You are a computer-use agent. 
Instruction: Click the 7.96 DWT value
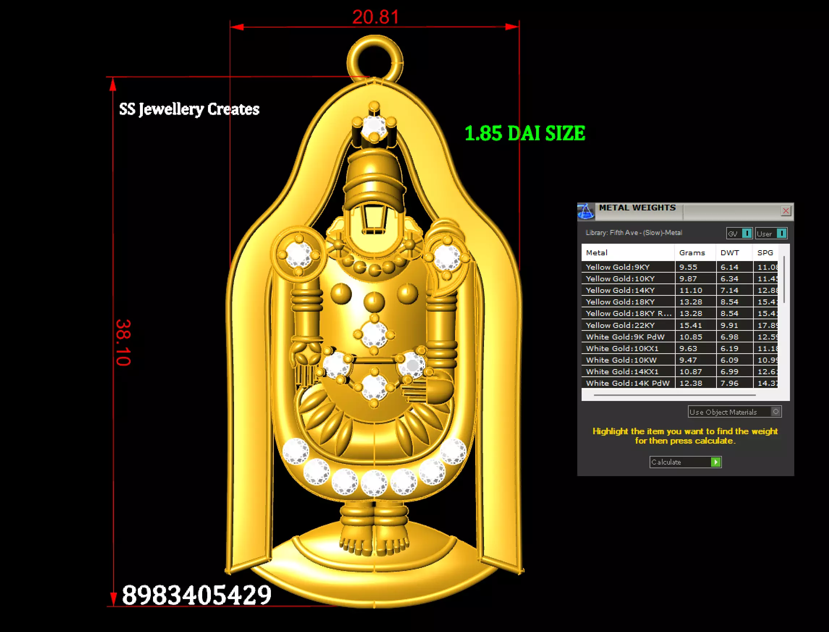[x=729, y=383]
